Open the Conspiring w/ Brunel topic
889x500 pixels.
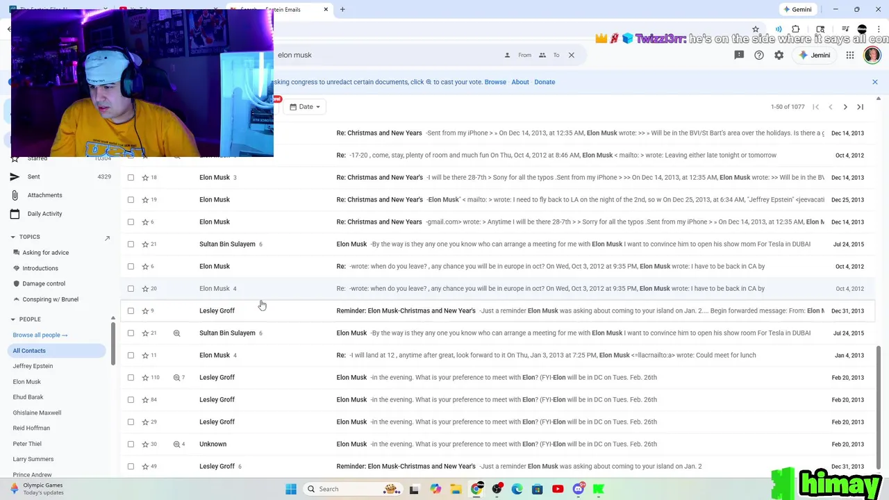[x=50, y=299]
